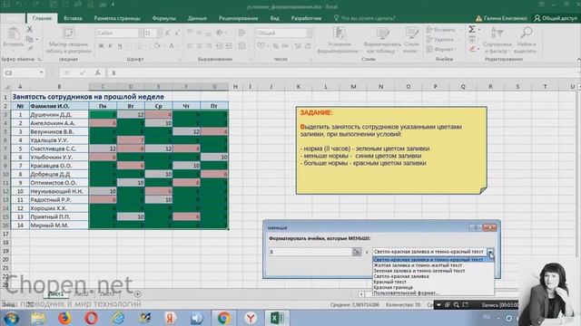
Task: Switch to the Данные ribbon tab
Action: 197,18
